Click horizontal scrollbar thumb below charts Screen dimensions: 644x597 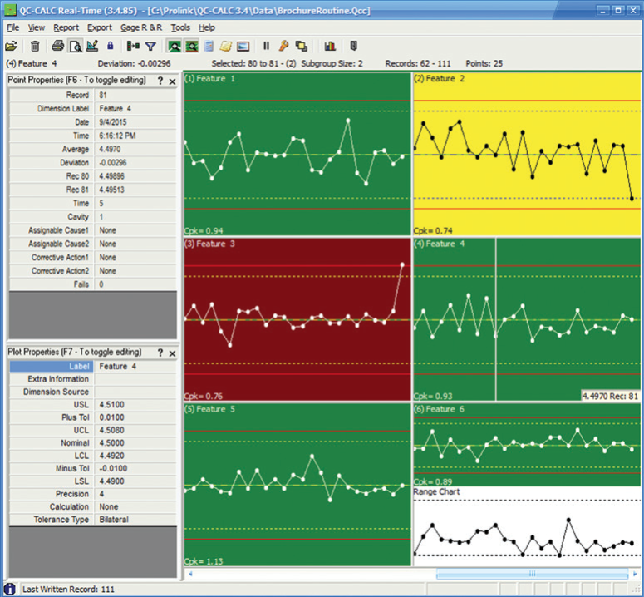click(x=532, y=574)
